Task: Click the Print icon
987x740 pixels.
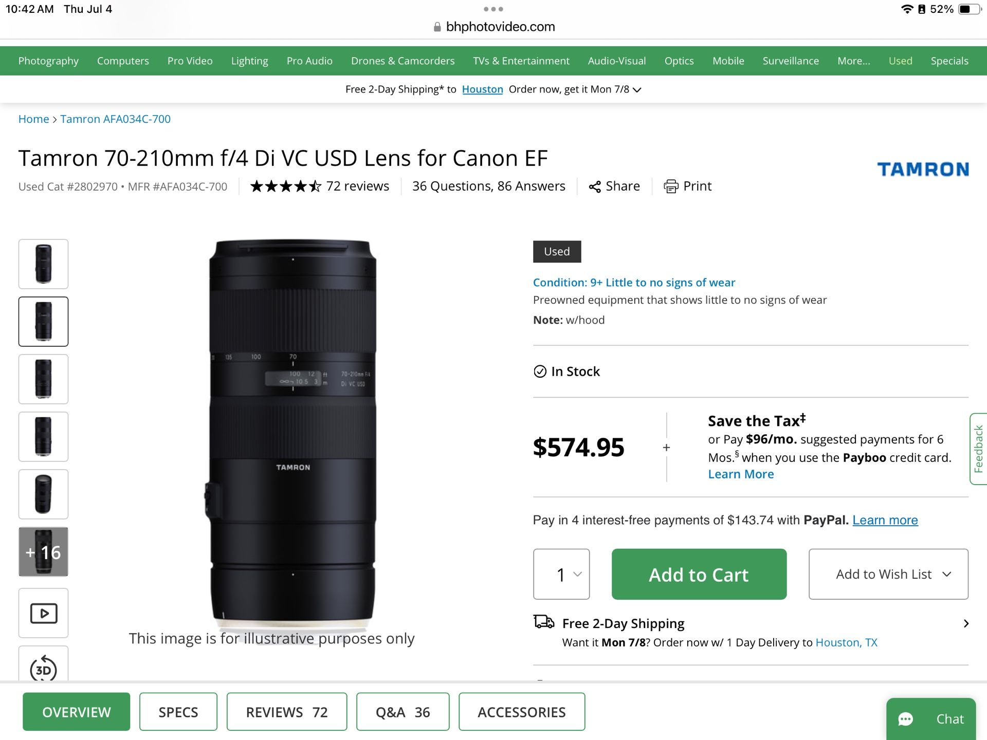Action: [671, 187]
